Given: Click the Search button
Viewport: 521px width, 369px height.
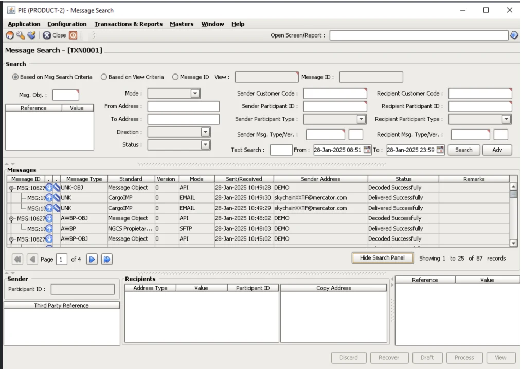Looking at the screenshot, I should pyautogui.click(x=464, y=150).
